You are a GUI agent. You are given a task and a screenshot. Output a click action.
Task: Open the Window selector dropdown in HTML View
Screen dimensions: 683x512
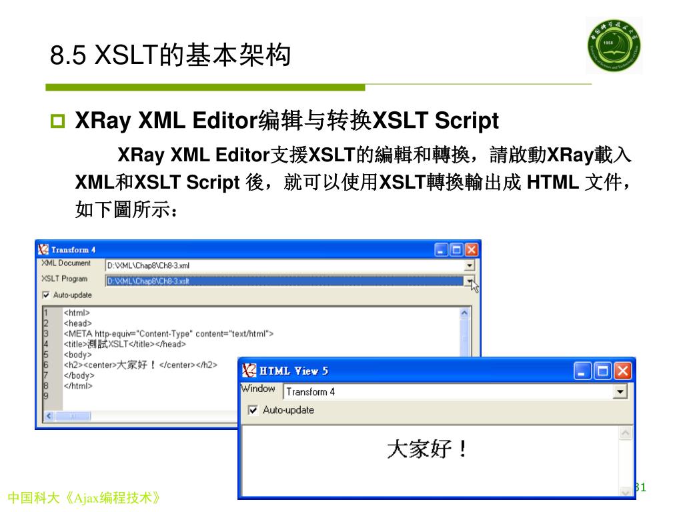pos(620,392)
